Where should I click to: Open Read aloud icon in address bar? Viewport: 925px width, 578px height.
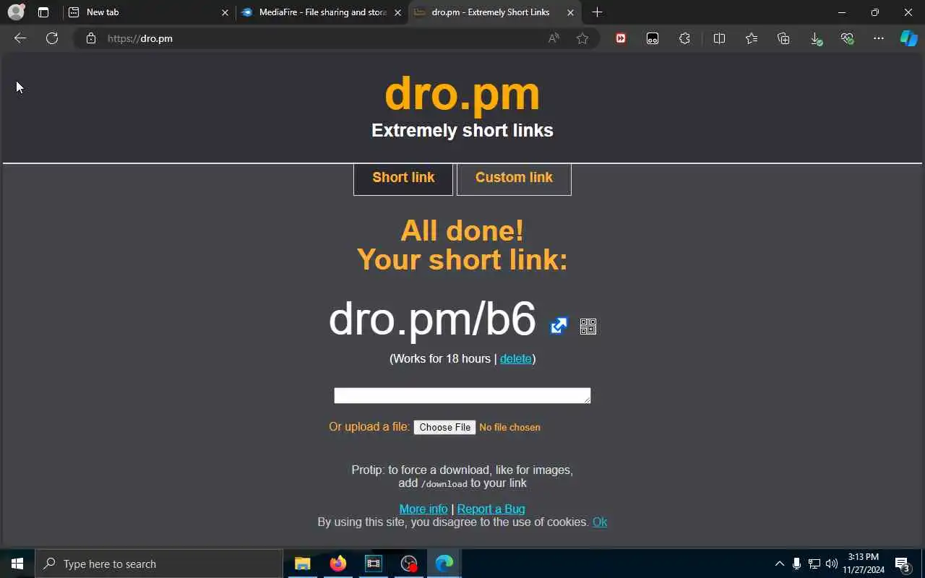click(x=554, y=38)
